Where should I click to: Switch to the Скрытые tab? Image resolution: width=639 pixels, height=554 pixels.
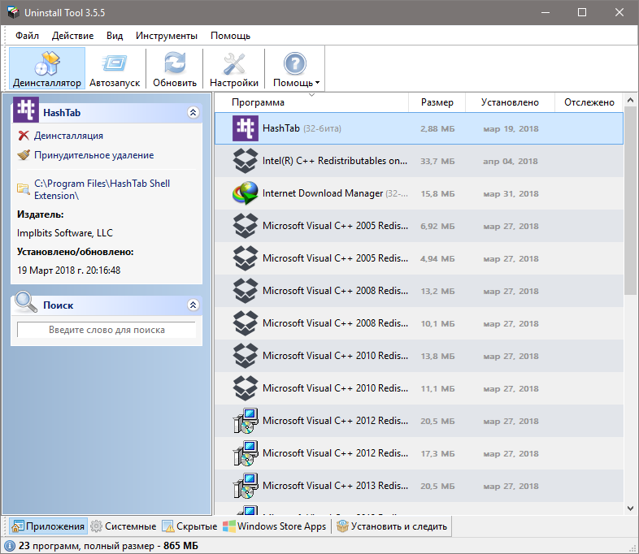(189, 526)
